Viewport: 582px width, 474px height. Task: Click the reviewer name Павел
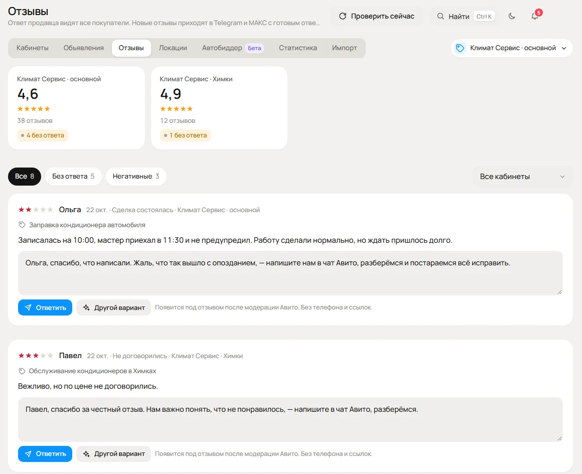click(70, 356)
